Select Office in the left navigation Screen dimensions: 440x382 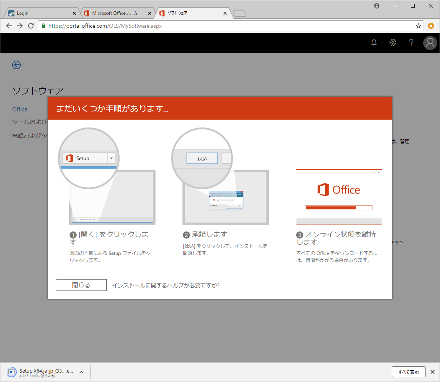[20, 109]
